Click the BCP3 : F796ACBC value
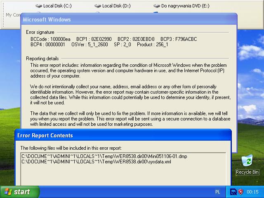The height and width of the screenshot is (198, 264). coord(179,39)
